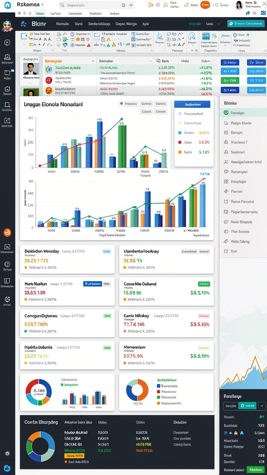
Task: Click the orange dot legend color swatch
Action: 179,152
